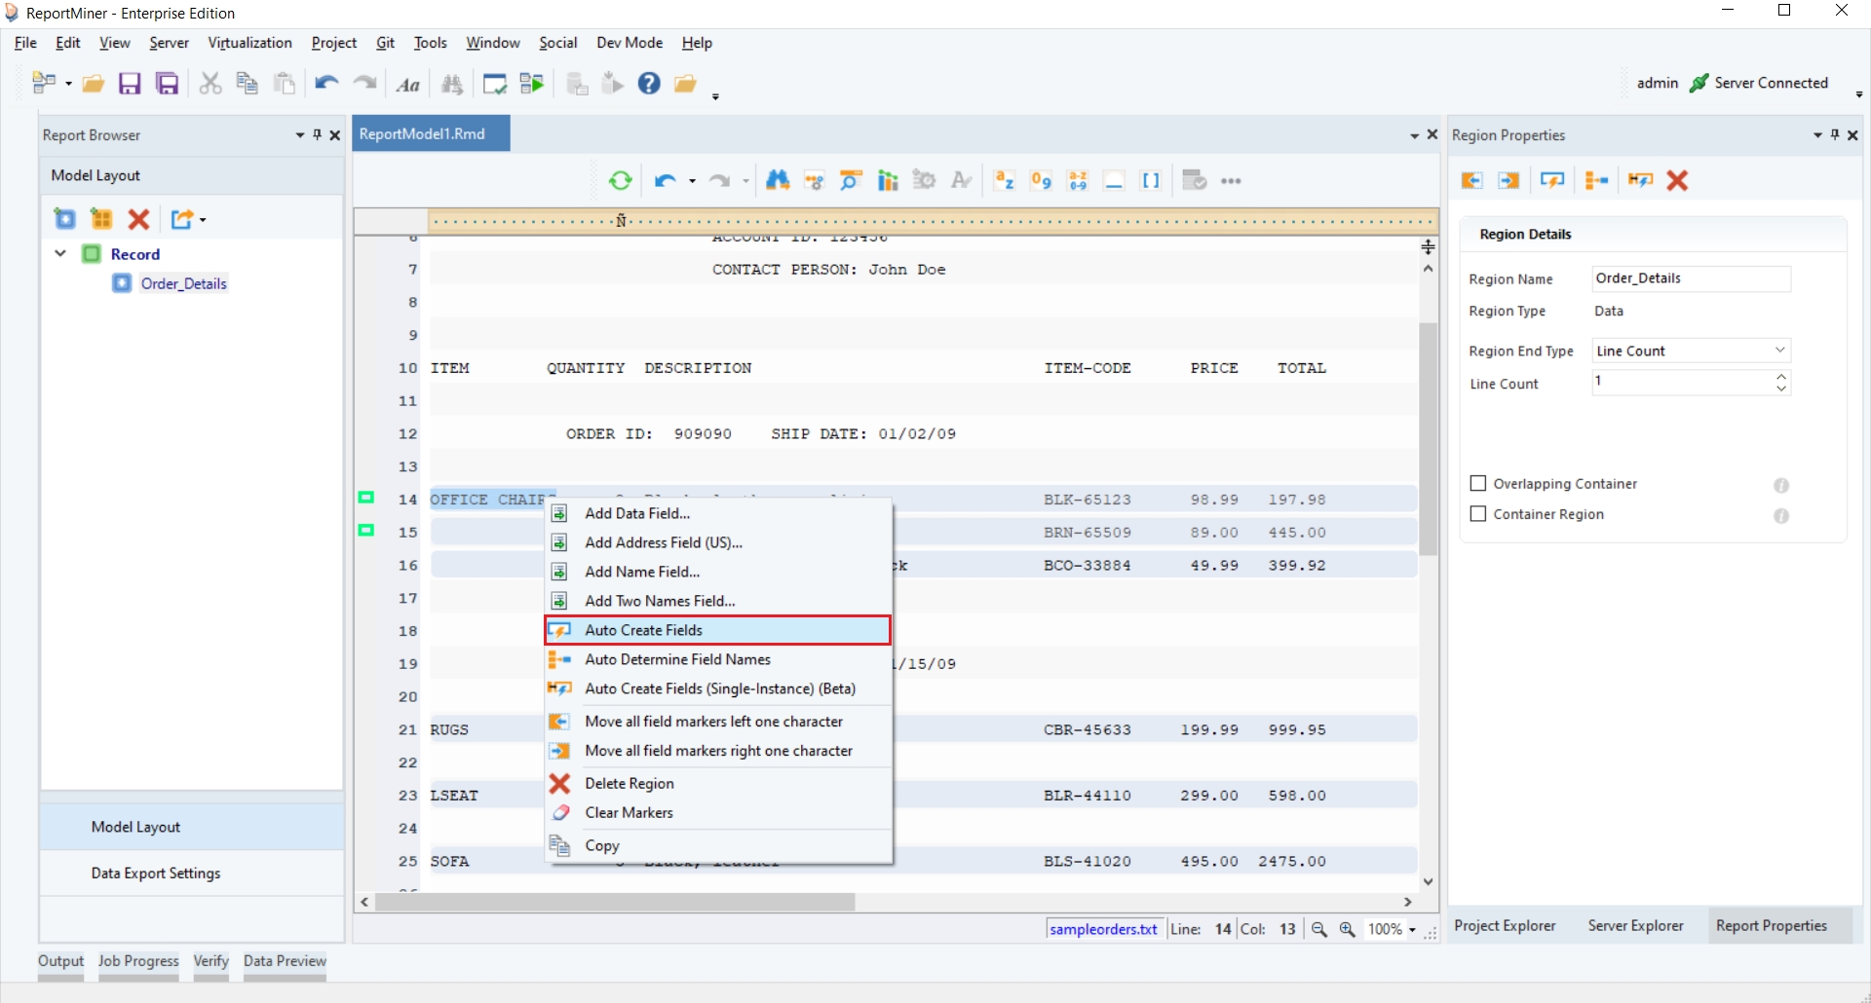1871x1003 pixels.
Task: Open the Data Export Settings section
Action: click(156, 873)
